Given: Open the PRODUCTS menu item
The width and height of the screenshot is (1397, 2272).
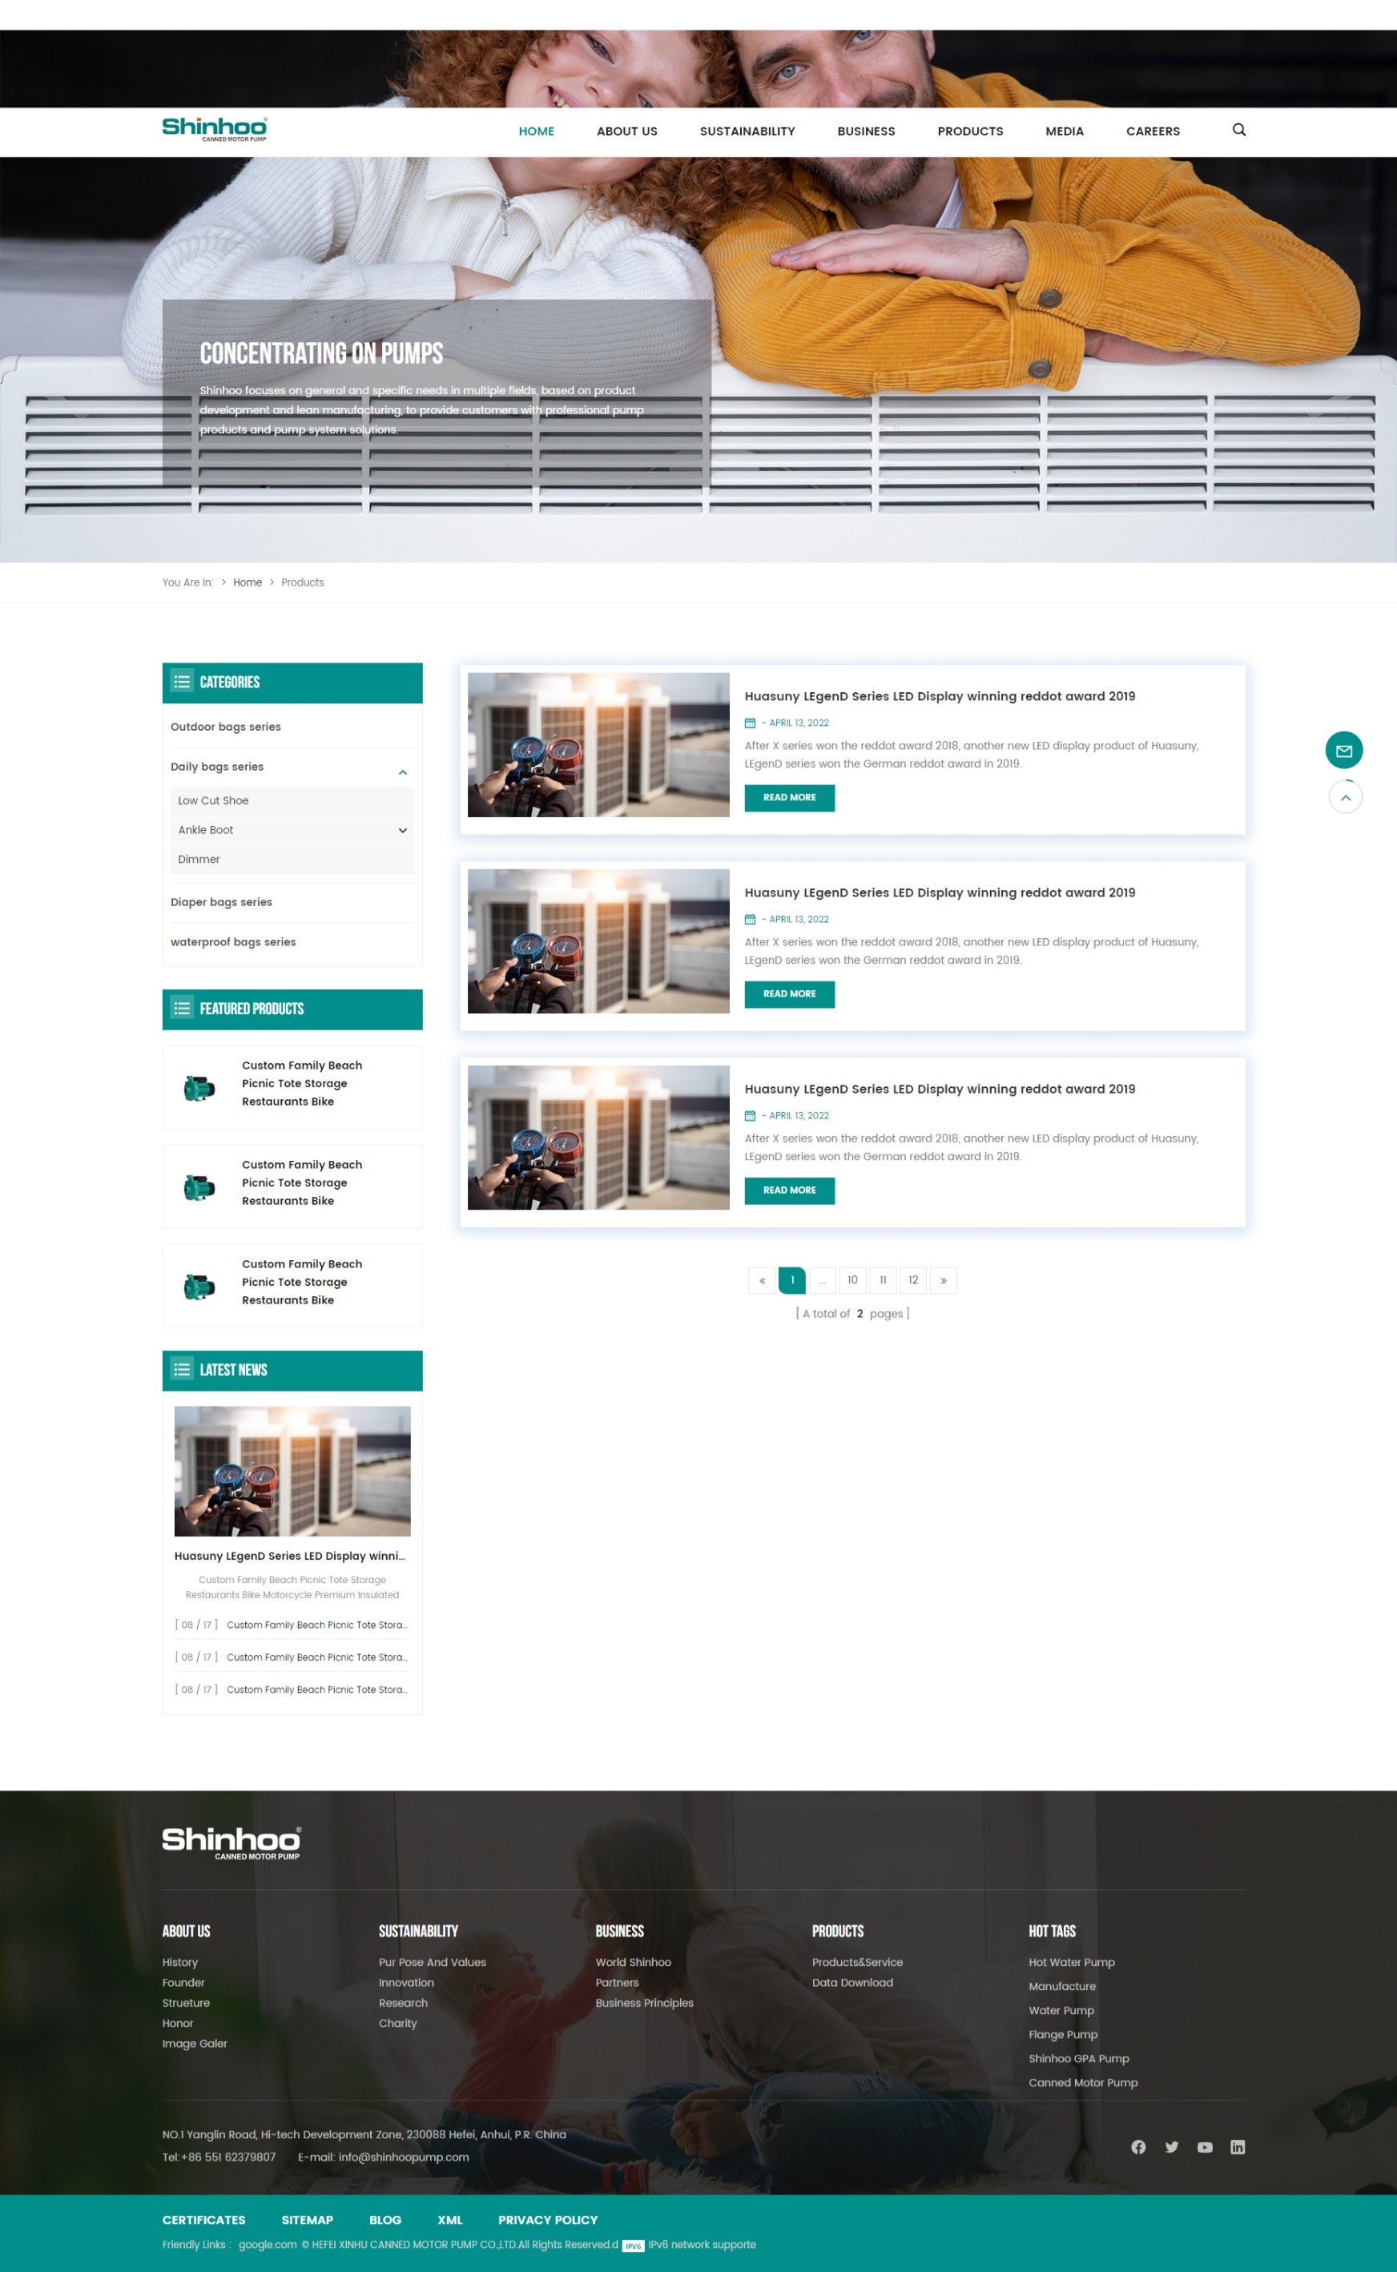Looking at the screenshot, I should pyautogui.click(x=969, y=131).
